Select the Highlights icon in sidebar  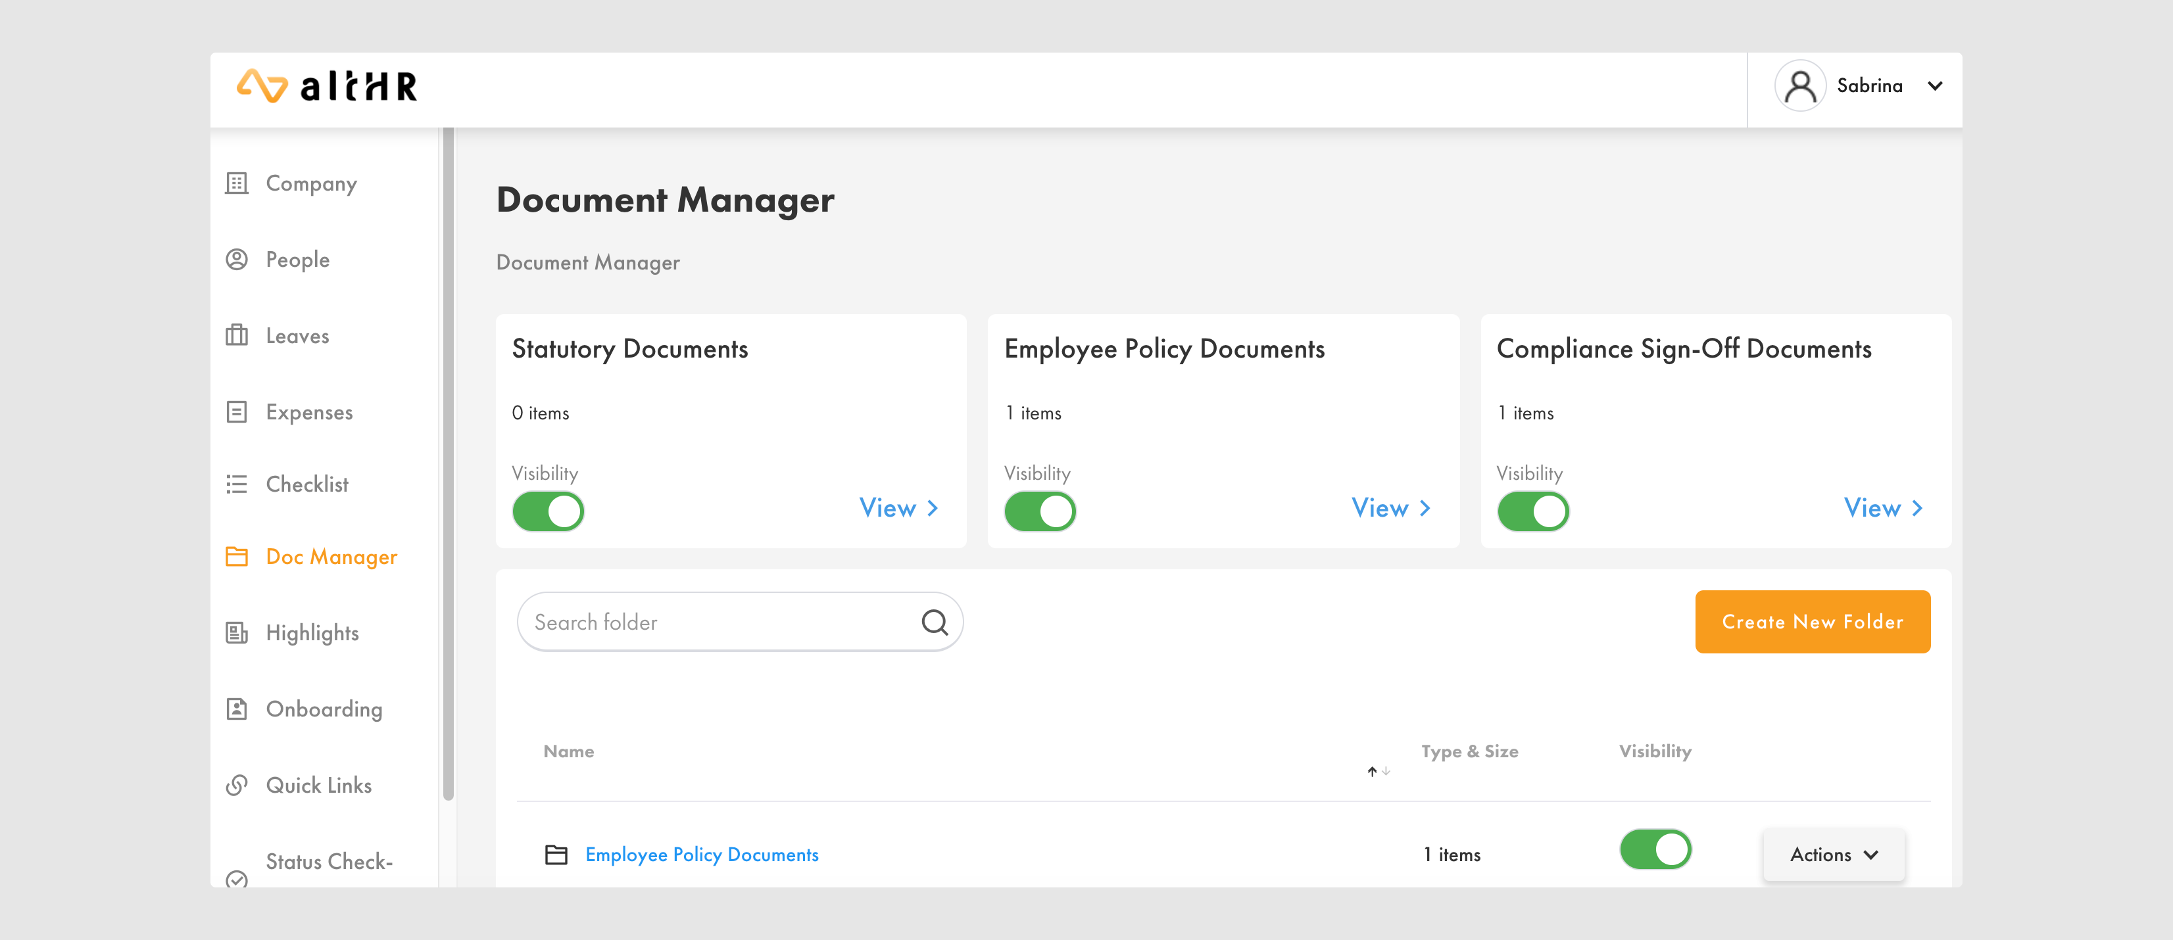coord(237,632)
